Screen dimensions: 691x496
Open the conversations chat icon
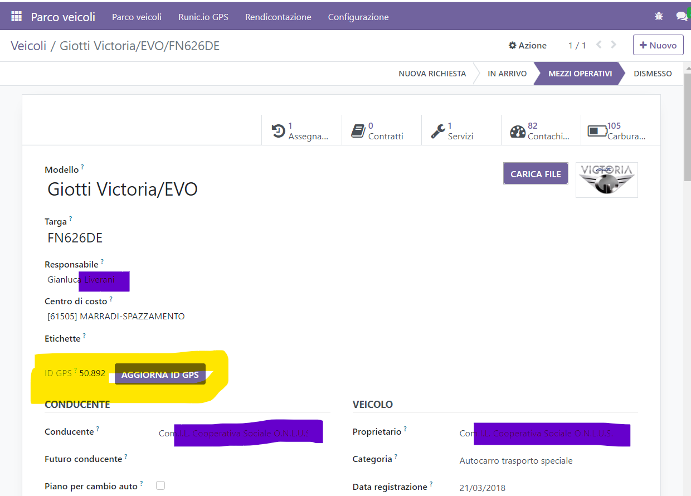682,16
